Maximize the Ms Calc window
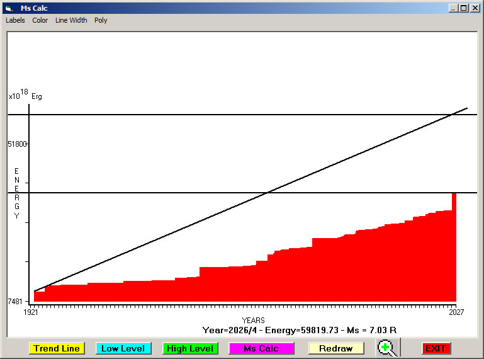Screen dimensions: 484x359 click(464, 8)
